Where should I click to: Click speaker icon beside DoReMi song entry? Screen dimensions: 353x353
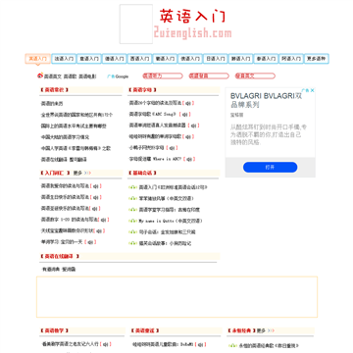[200, 344]
